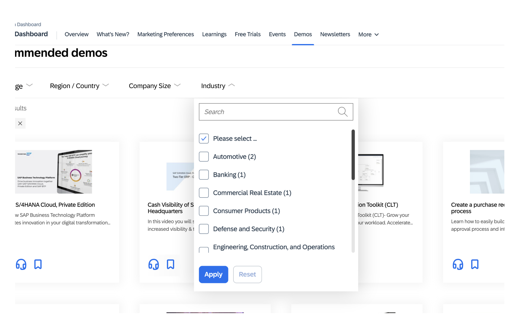Apply the selected industry filters
The height and width of the screenshot is (330, 517).
(213, 274)
